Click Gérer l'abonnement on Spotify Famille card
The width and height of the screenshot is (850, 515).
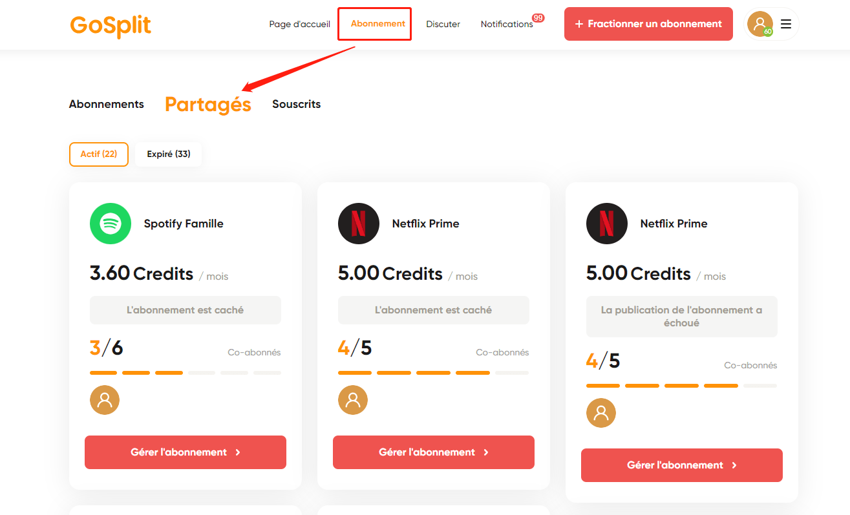[x=186, y=452]
